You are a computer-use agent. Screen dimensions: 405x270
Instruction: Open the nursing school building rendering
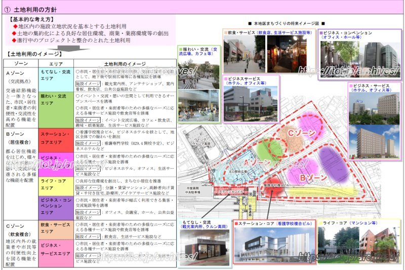(x=275, y=245)
